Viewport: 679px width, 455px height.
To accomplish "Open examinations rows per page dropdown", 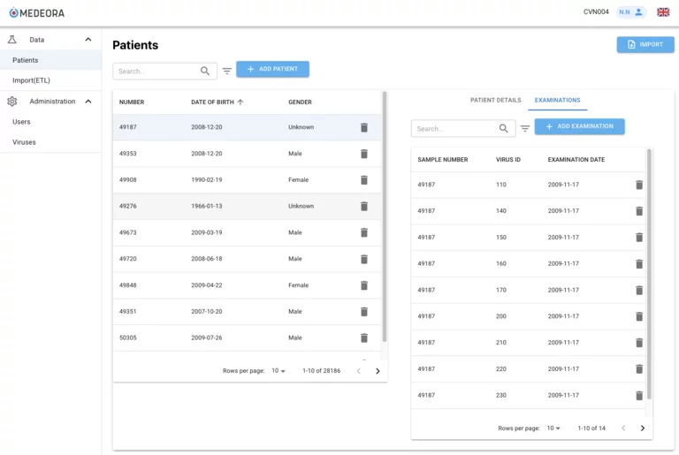I will (x=553, y=428).
